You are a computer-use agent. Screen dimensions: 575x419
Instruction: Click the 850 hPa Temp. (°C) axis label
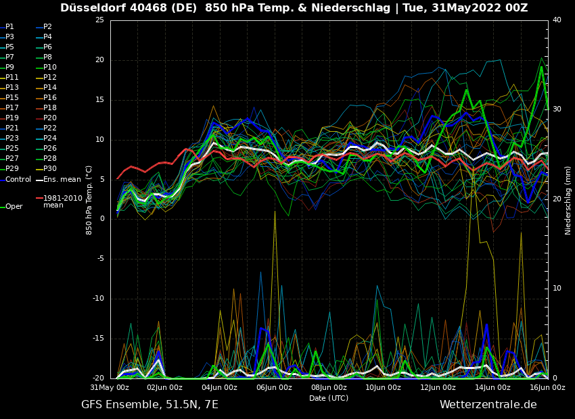tap(89, 200)
